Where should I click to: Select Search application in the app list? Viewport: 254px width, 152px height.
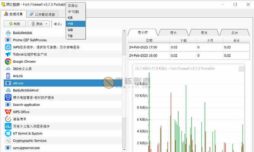pos(63,105)
